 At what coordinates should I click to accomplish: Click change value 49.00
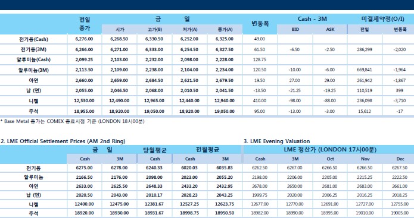[x=260, y=39]
